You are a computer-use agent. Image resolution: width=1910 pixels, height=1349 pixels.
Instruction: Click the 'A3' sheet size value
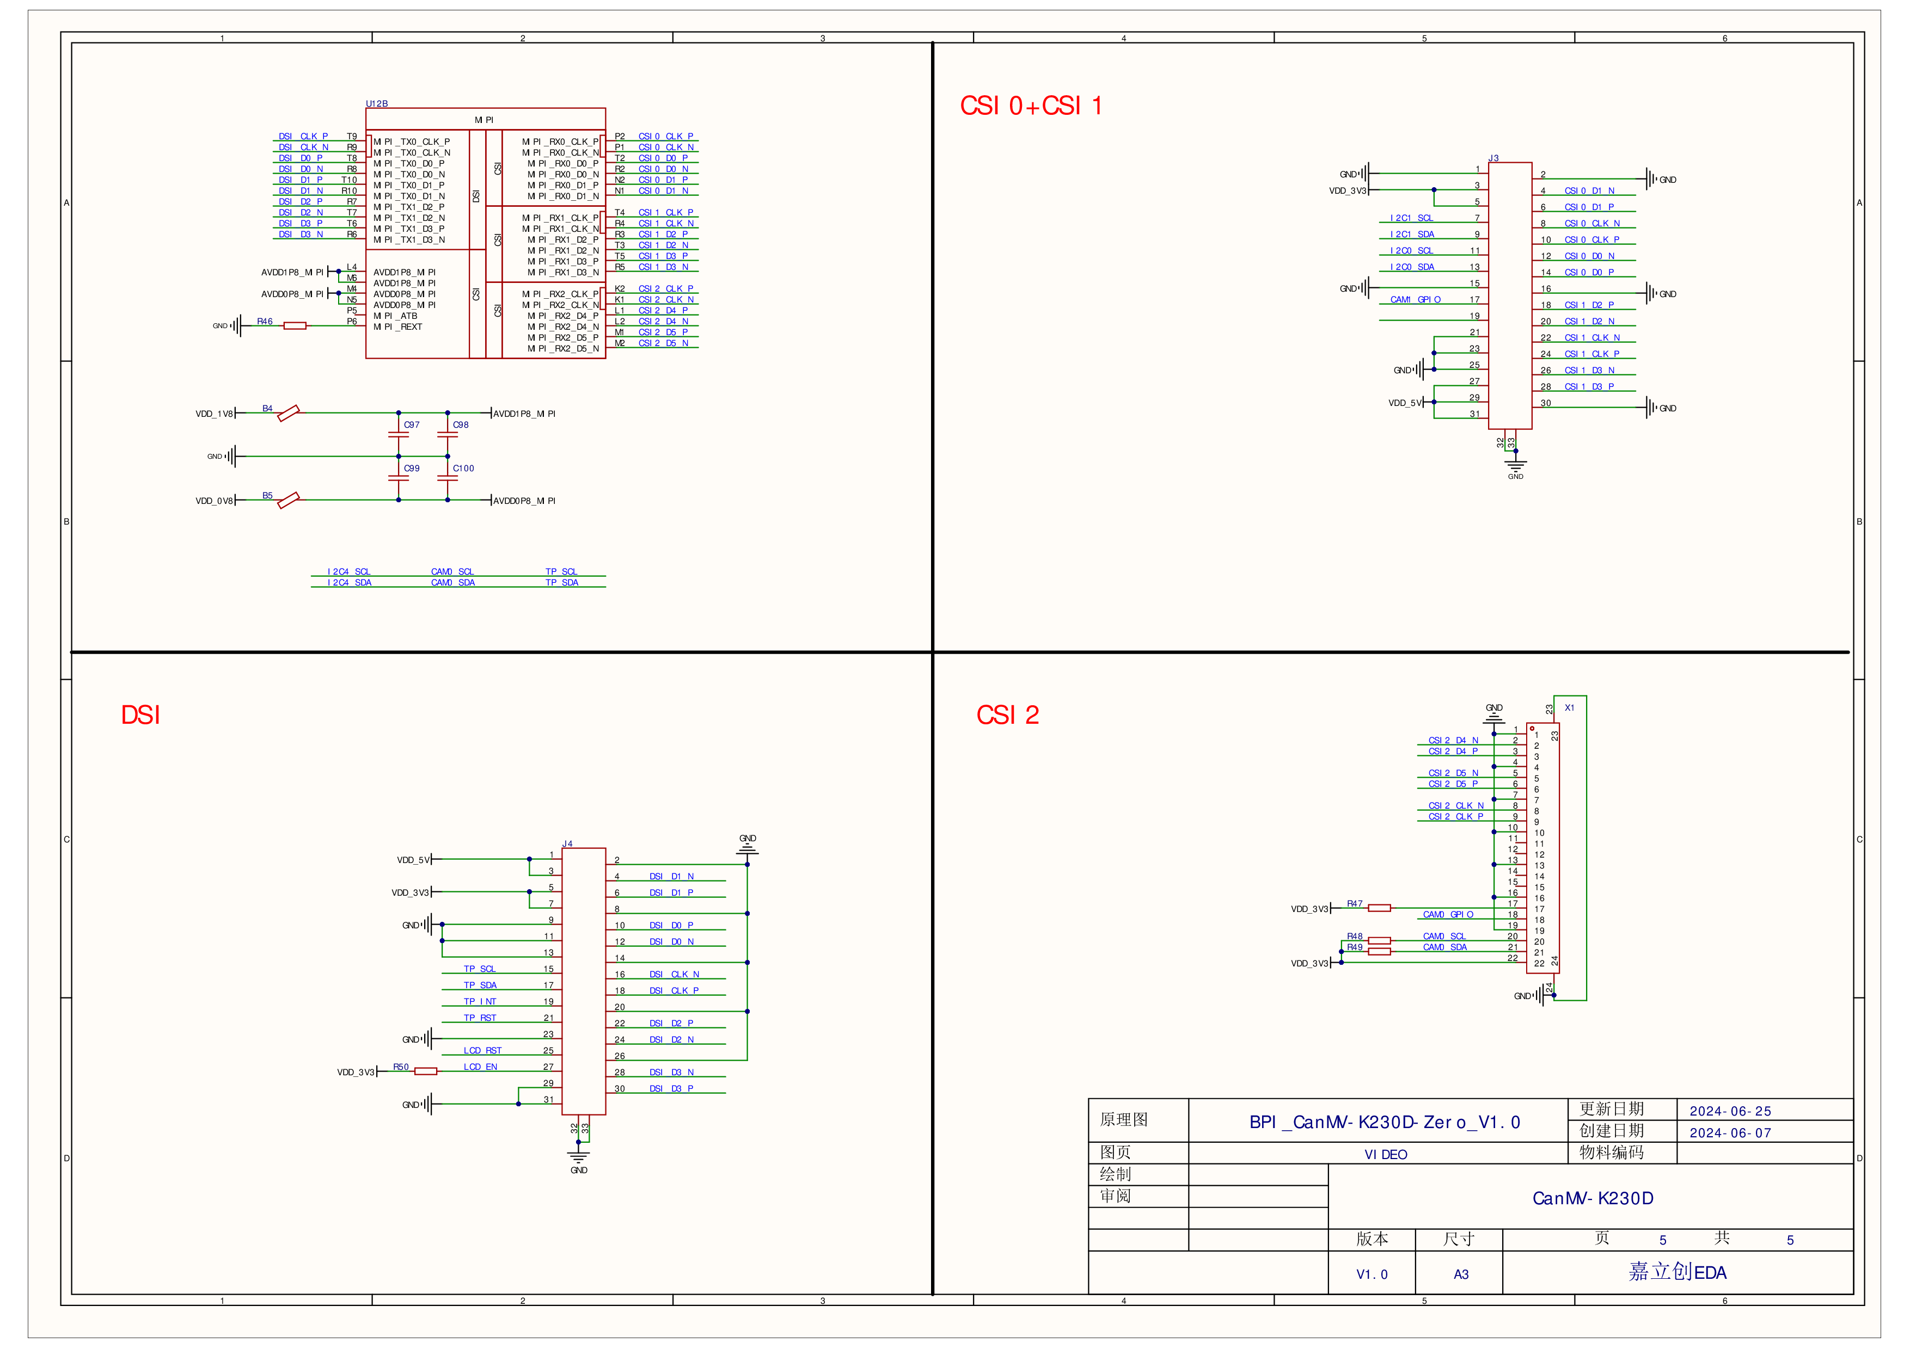[x=1461, y=1274]
